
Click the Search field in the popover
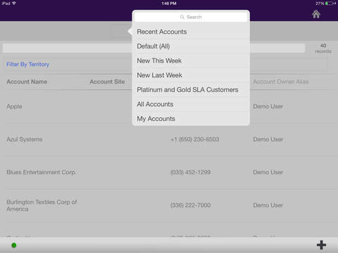pyautogui.click(x=191, y=17)
